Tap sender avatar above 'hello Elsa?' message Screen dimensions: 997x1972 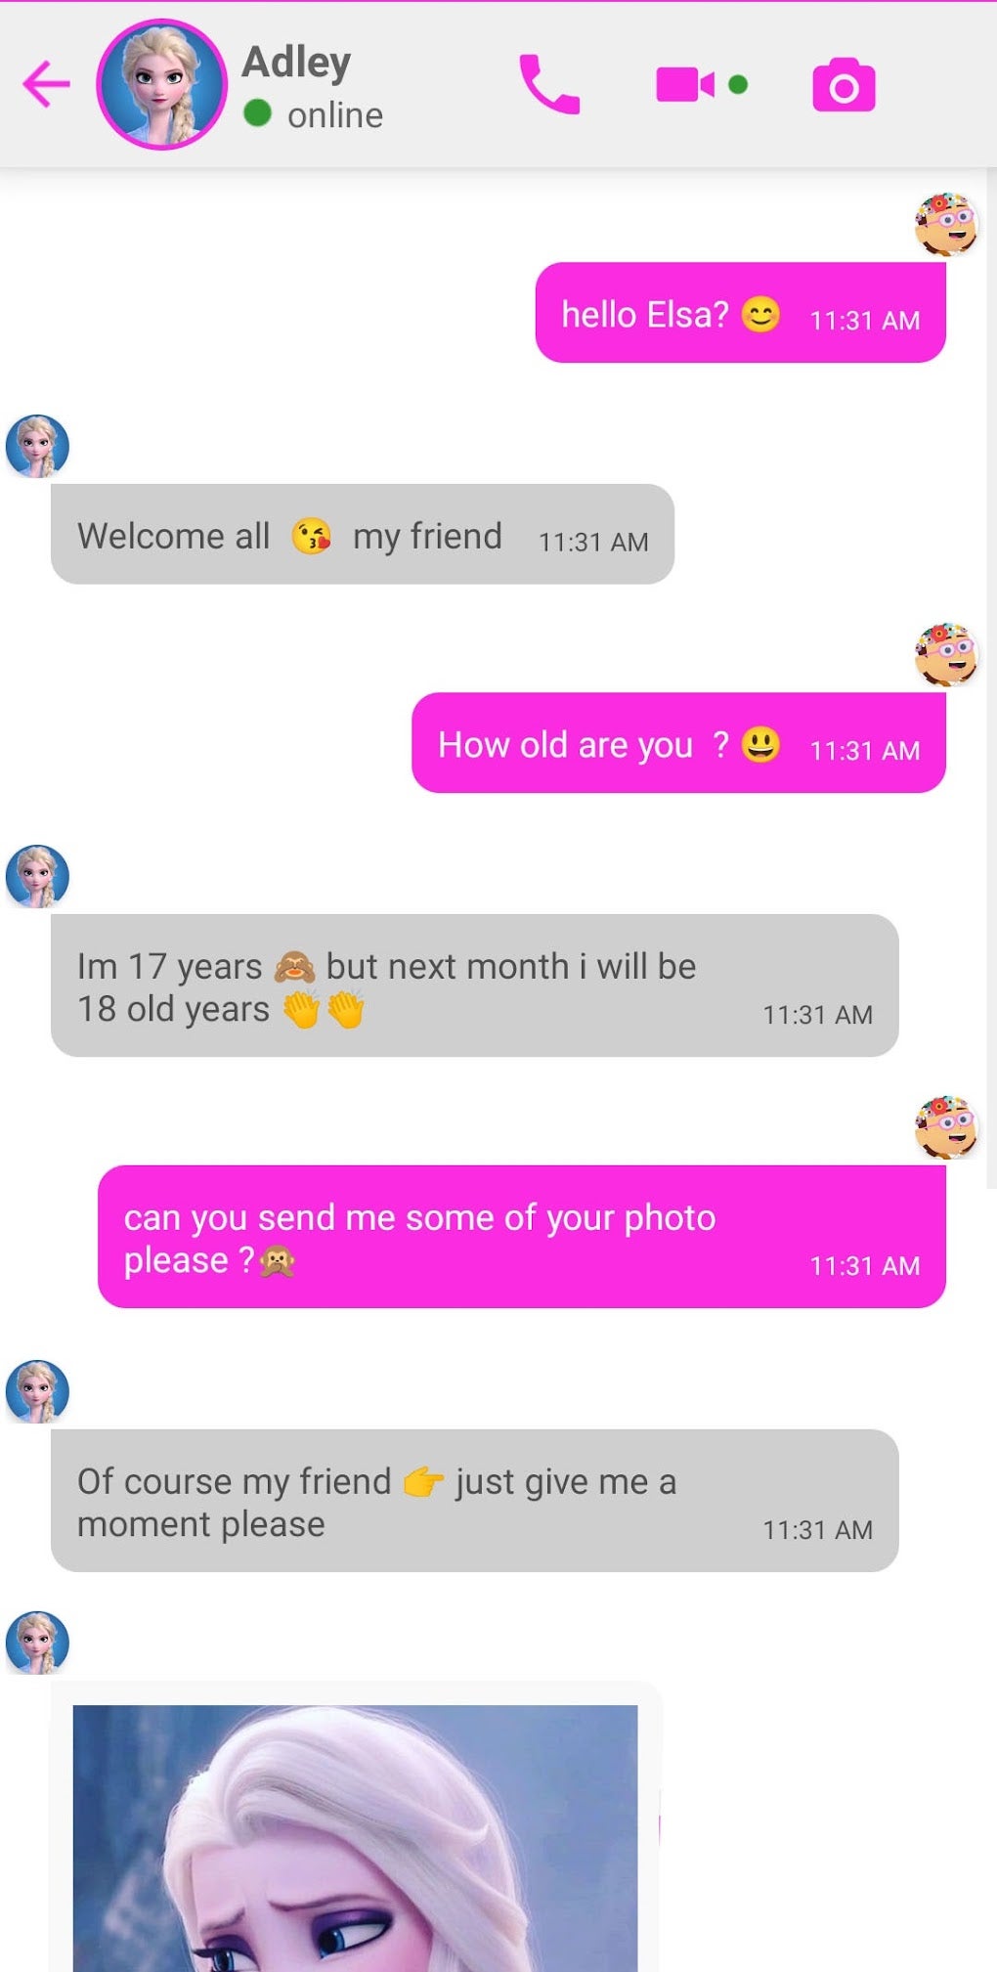(x=945, y=224)
